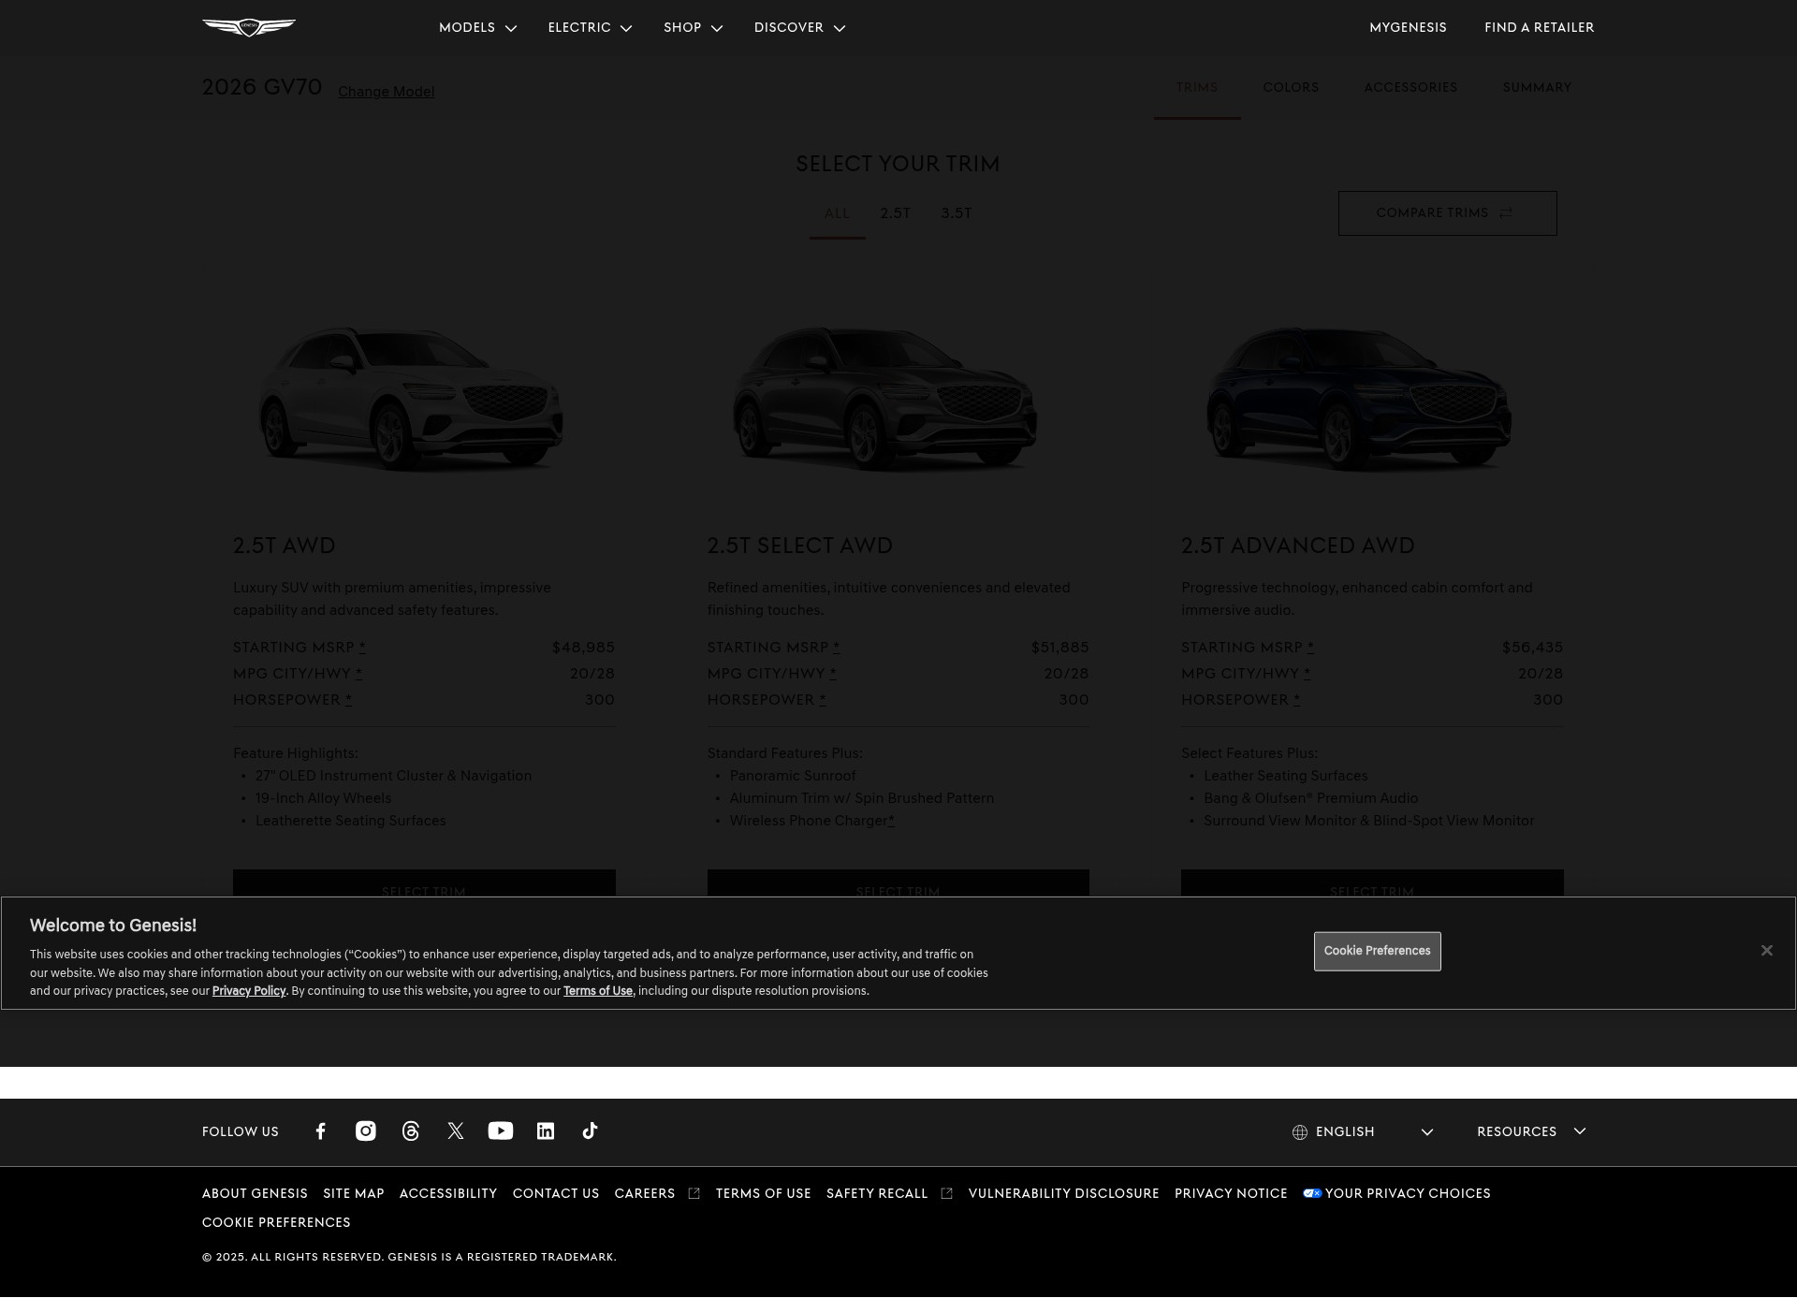The image size is (1797, 1298).
Task: Click the 2.5T Advanced AWD heading
Action: (x=1298, y=546)
